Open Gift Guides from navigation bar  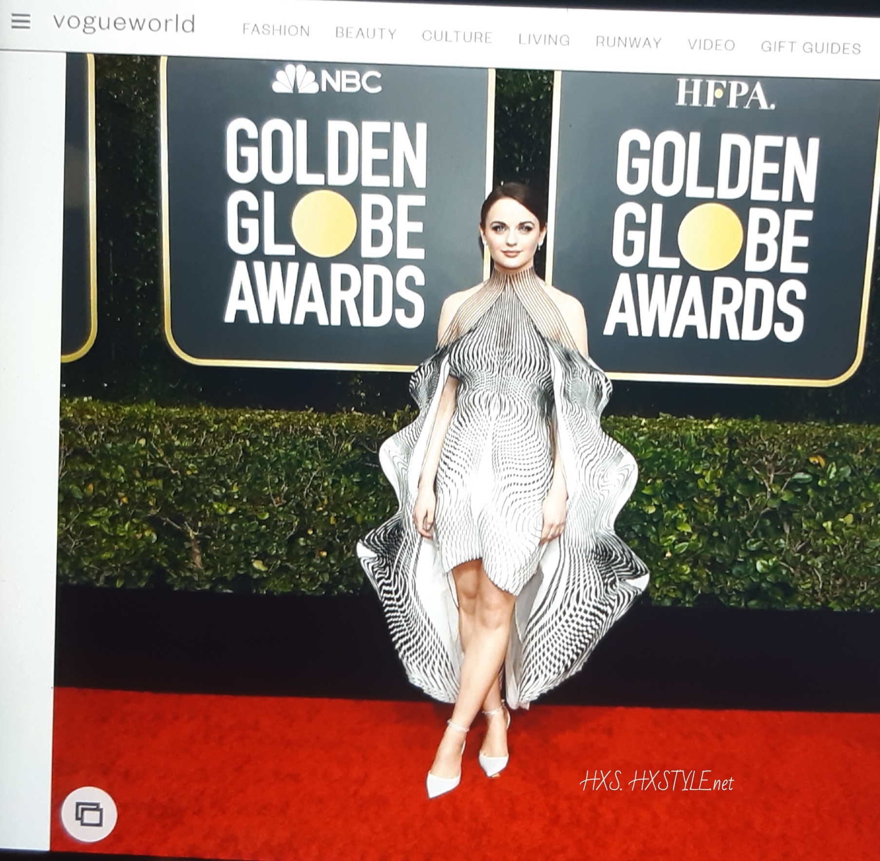[810, 48]
